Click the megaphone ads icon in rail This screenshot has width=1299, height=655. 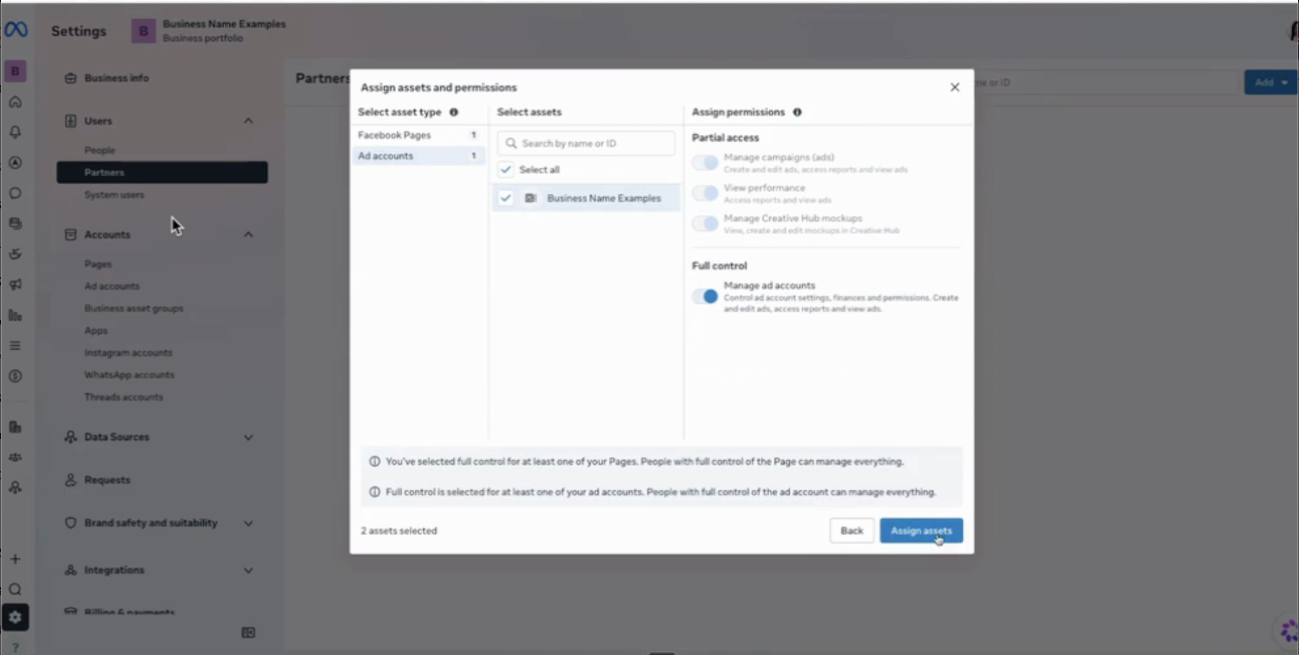click(15, 285)
